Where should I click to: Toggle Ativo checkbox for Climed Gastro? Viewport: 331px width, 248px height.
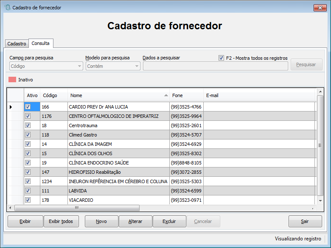(28, 134)
